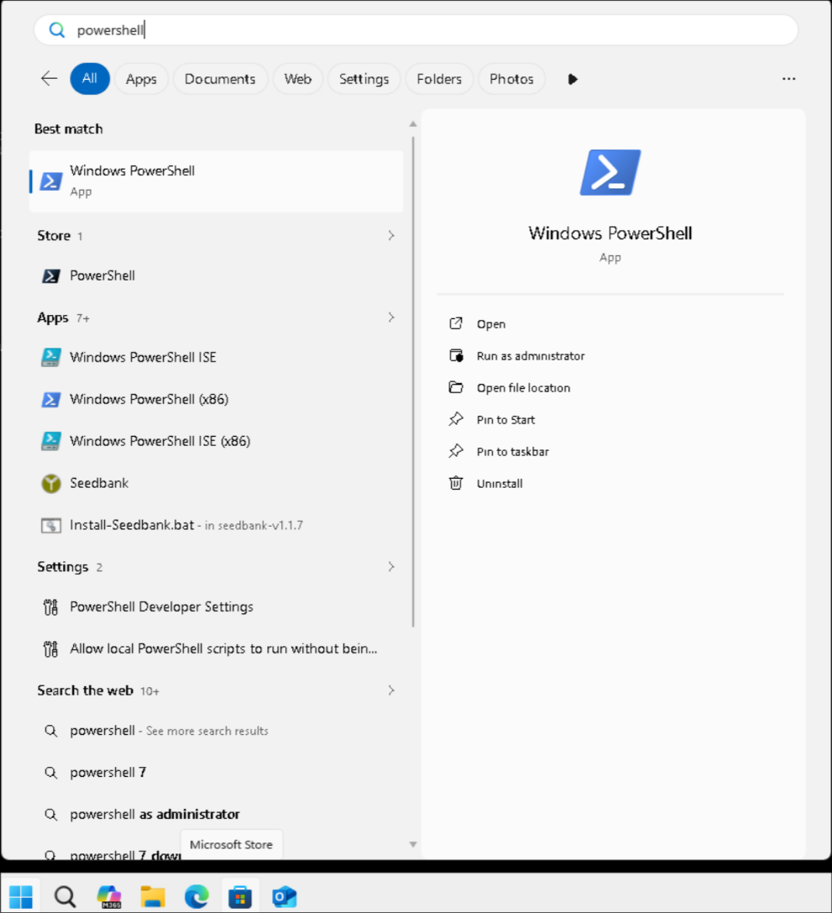Viewport: 832px width, 913px height.
Task: Click the 'Windows PowerShell (x86)' result text
Action: click(149, 400)
